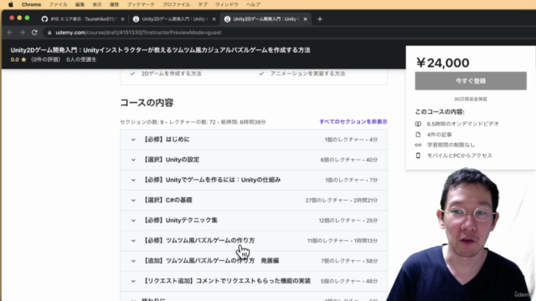The image size is (536, 301).
Task: Click the 【選択】C#の基礎 section title
Action: [x=167, y=200]
